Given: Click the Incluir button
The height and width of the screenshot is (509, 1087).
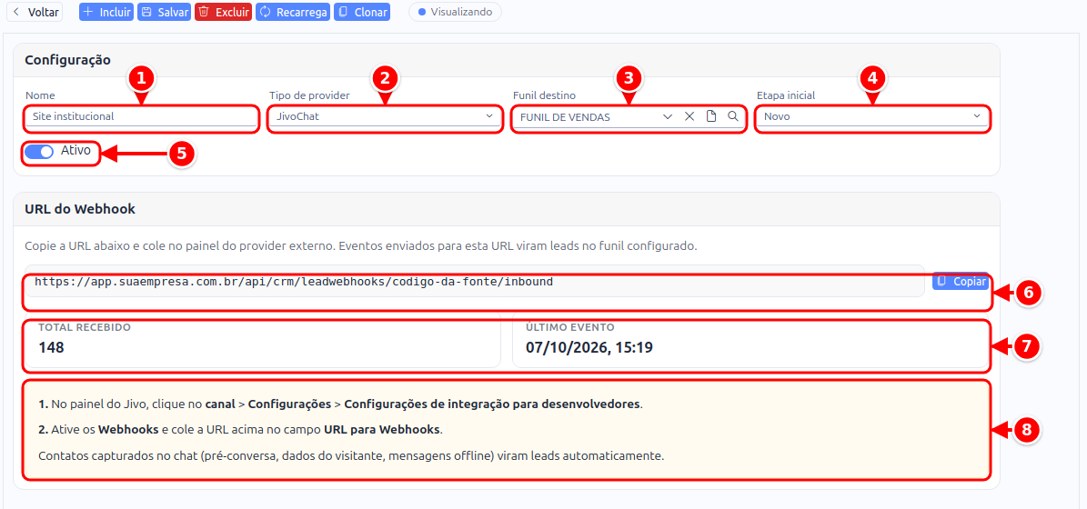Looking at the screenshot, I should click(106, 12).
